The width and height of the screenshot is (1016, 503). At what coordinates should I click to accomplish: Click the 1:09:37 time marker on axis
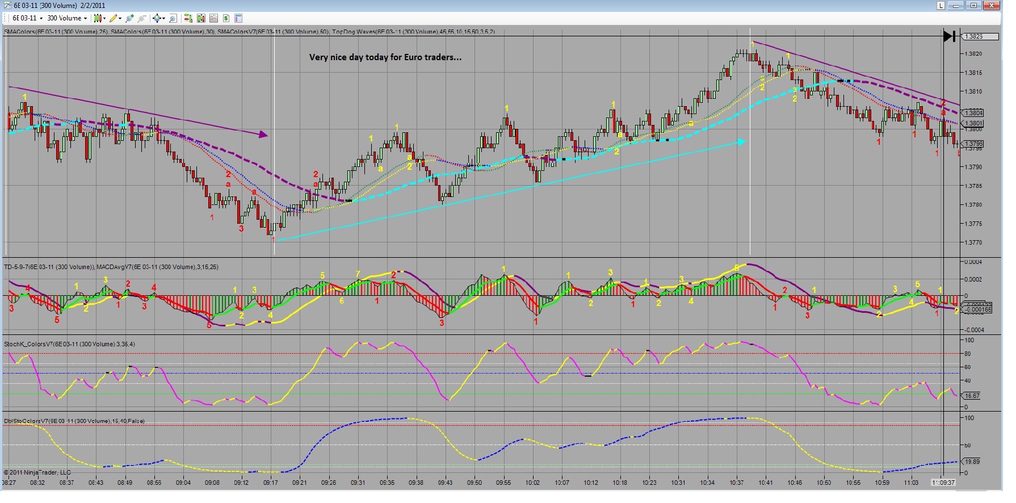(943, 483)
